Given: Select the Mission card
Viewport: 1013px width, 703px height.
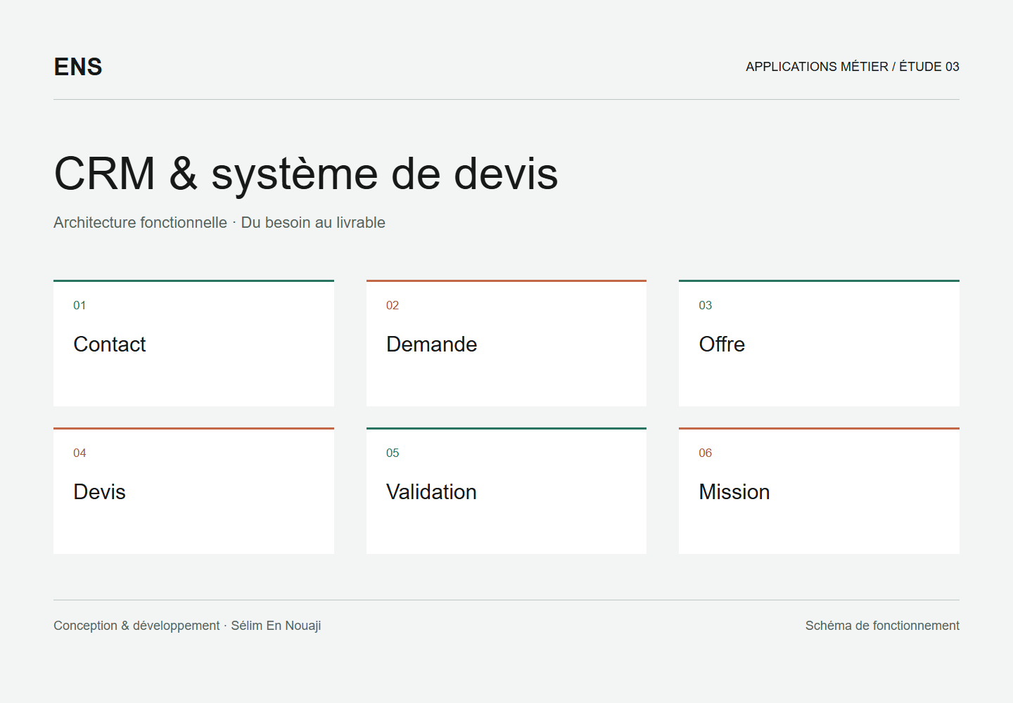Looking at the screenshot, I should (819, 491).
